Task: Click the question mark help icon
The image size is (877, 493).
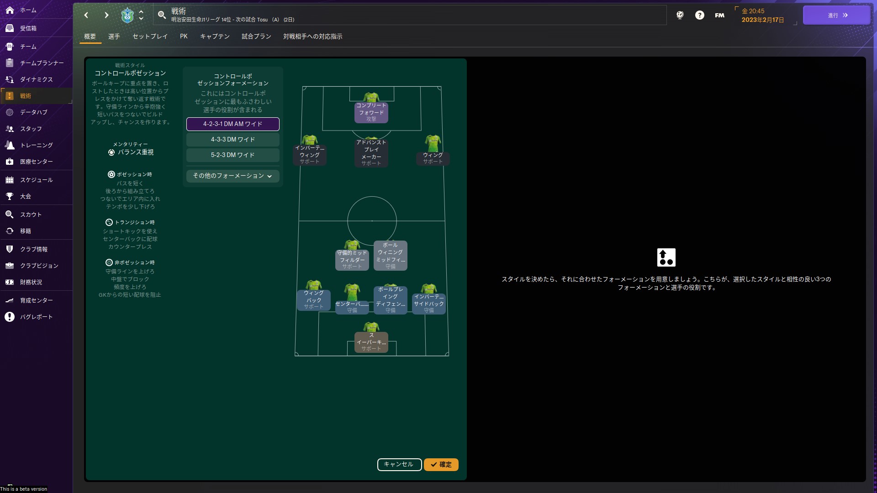Action: pos(699,15)
